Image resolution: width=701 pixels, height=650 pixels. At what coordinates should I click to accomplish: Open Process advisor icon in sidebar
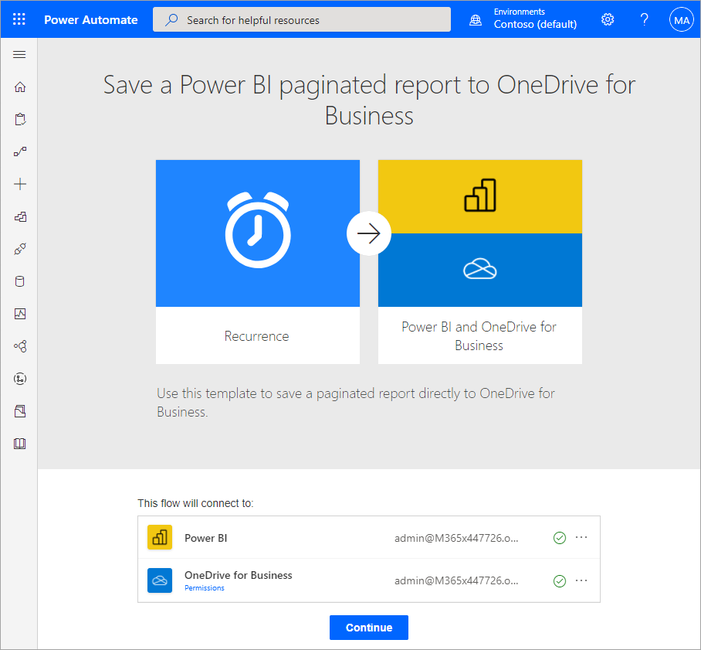point(19,379)
